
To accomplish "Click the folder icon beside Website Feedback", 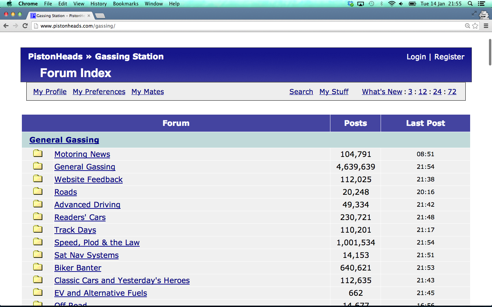I will point(38,179).
